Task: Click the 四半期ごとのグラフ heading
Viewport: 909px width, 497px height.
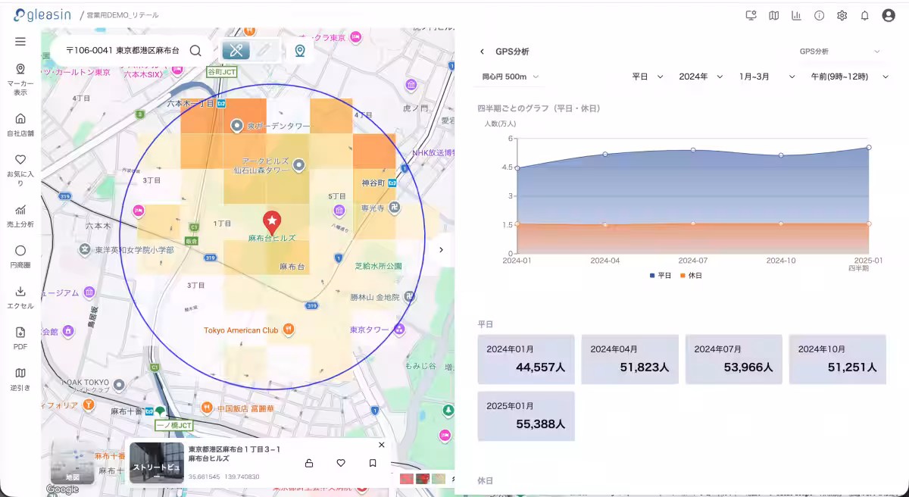Action: 539,108
